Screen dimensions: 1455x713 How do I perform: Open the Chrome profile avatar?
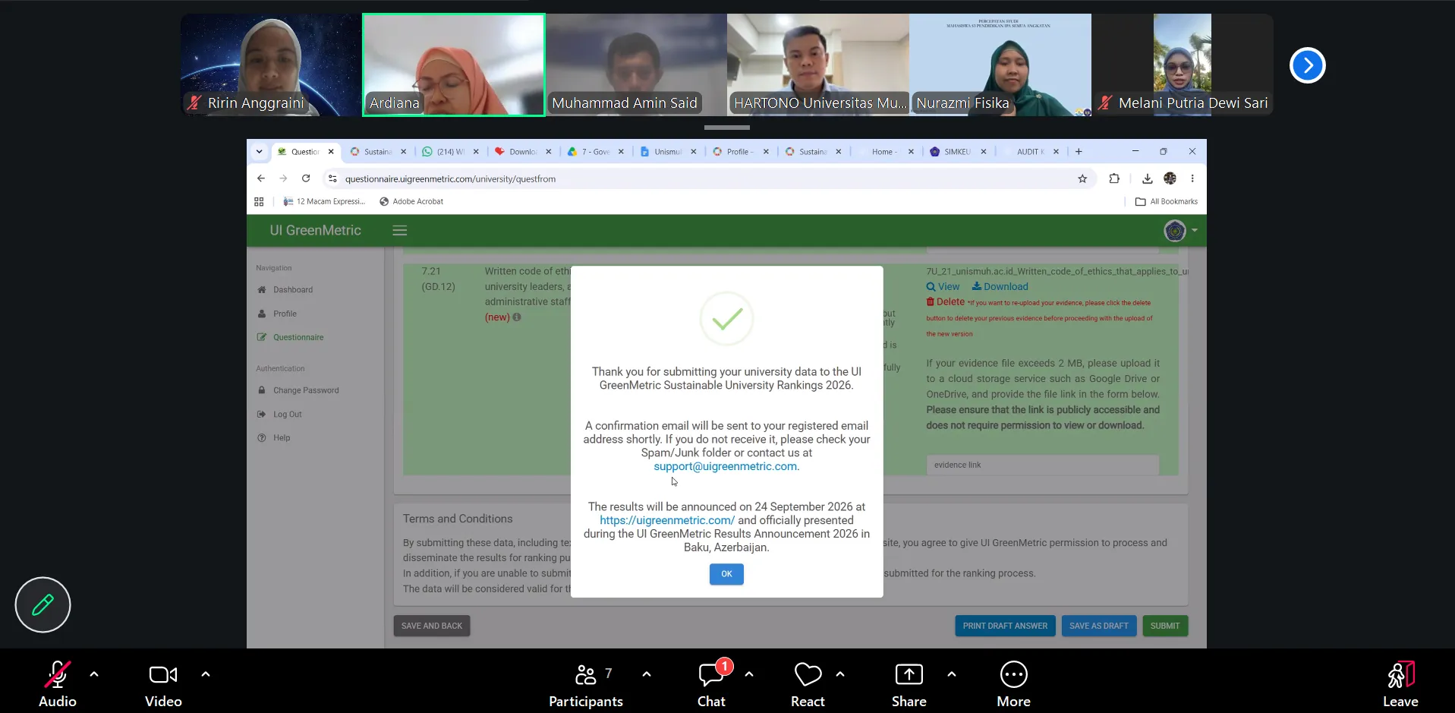(1170, 178)
